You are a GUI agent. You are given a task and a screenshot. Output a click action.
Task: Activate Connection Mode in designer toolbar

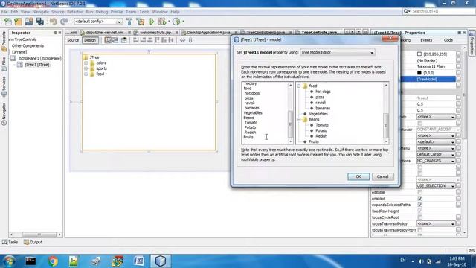115,40
